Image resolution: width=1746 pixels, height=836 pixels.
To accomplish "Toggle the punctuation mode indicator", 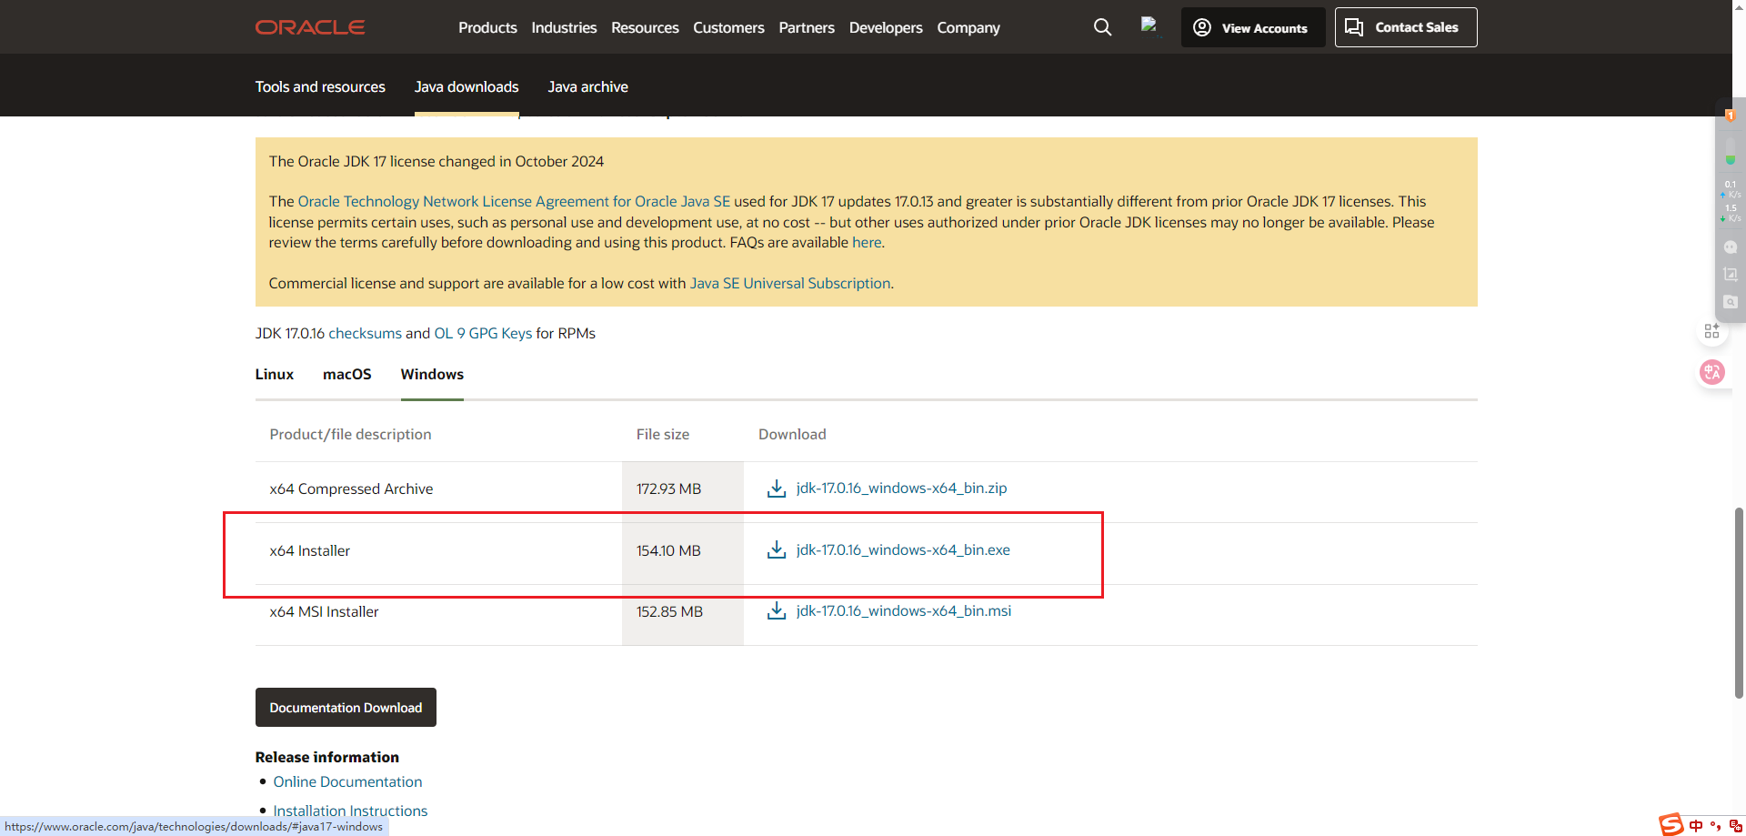I will pos(1715,826).
